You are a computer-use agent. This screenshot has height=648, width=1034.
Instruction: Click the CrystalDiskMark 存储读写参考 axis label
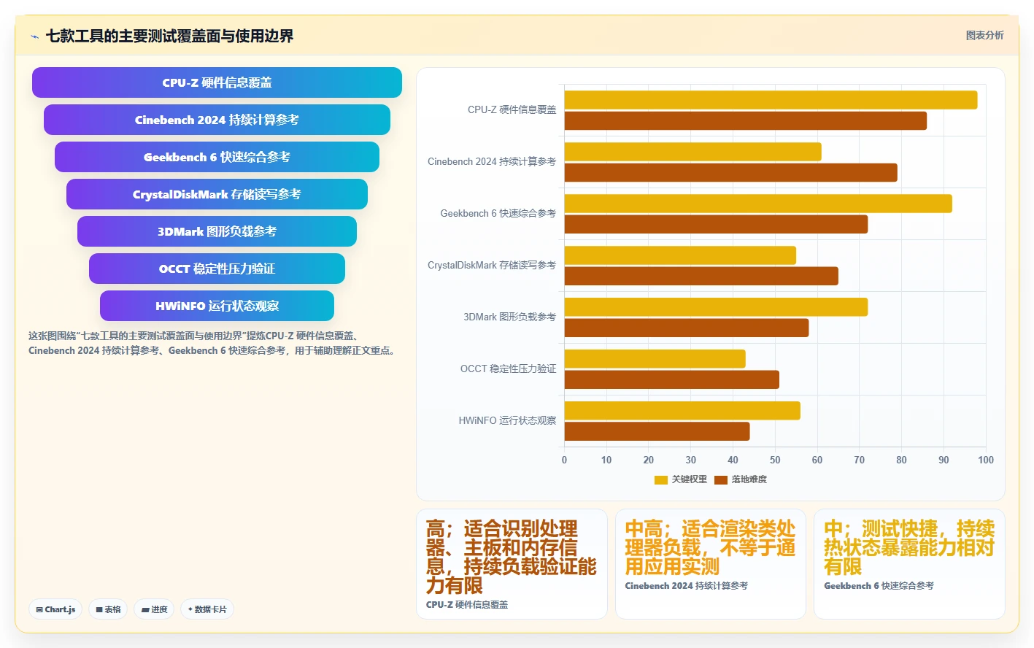click(x=492, y=266)
